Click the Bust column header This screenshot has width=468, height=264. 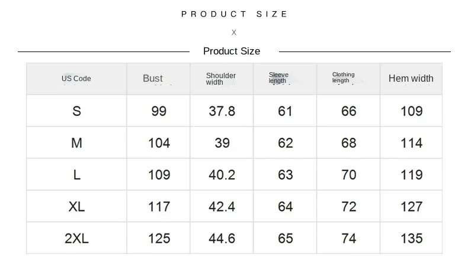pos(153,79)
